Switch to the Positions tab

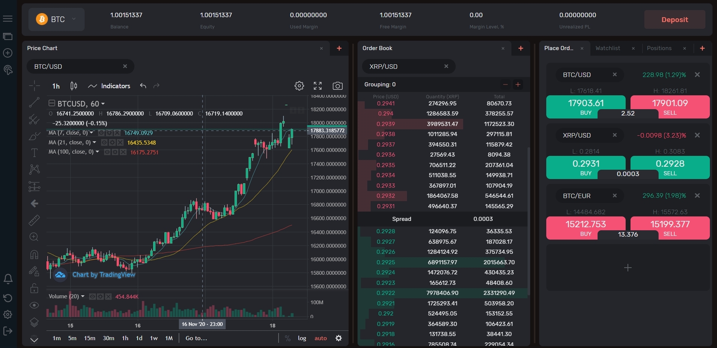pyautogui.click(x=659, y=48)
